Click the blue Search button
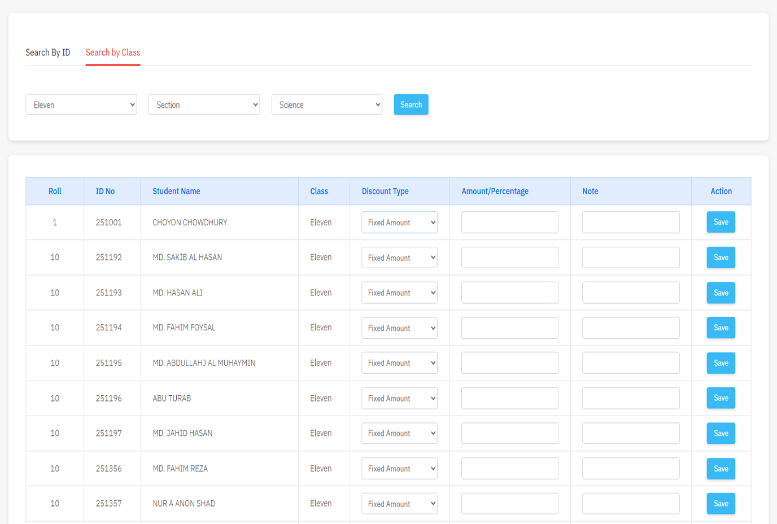The width and height of the screenshot is (777, 524). (x=411, y=104)
